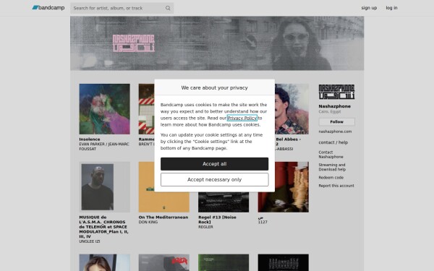The height and width of the screenshot is (271, 434).
Task: Visit nashazphone.com link
Action: pyautogui.click(x=335, y=132)
